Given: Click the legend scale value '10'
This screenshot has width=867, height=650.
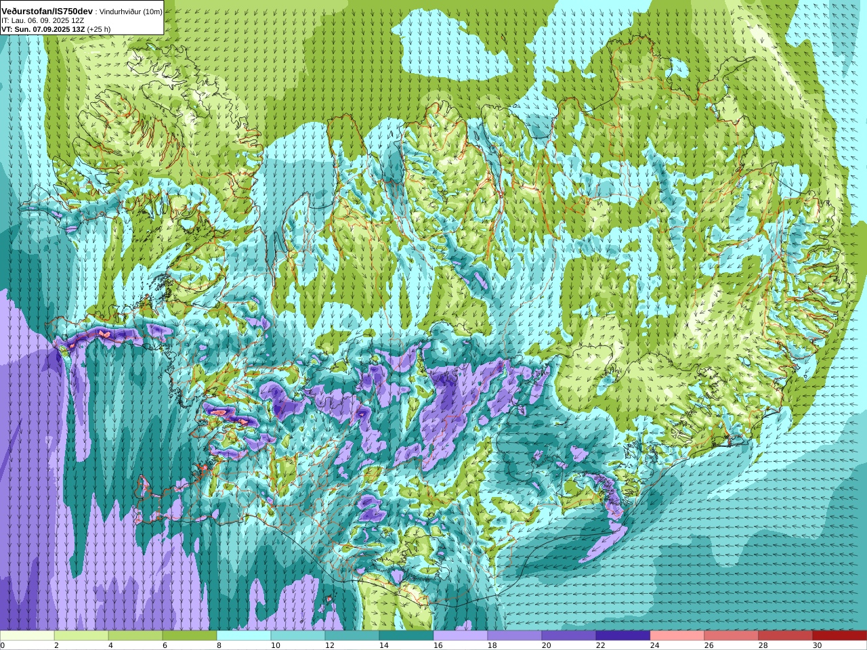Looking at the screenshot, I should pos(275,645).
